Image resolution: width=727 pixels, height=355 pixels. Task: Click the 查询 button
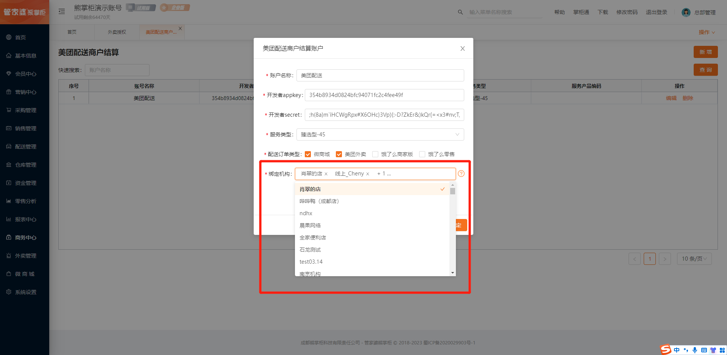coord(706,70)
